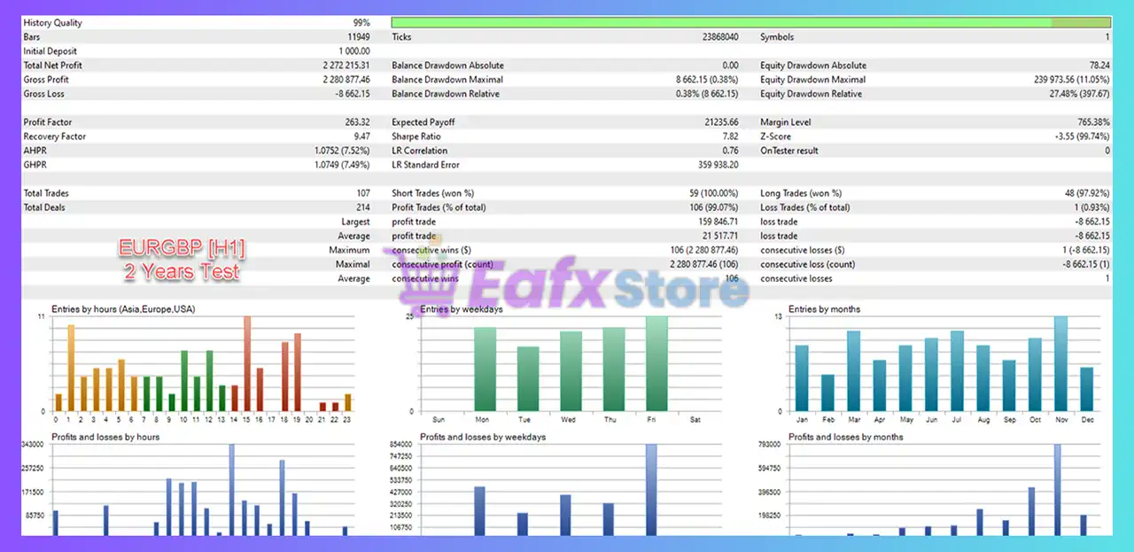Click the Ticks count value 23868040

click(x=722, y=36)
